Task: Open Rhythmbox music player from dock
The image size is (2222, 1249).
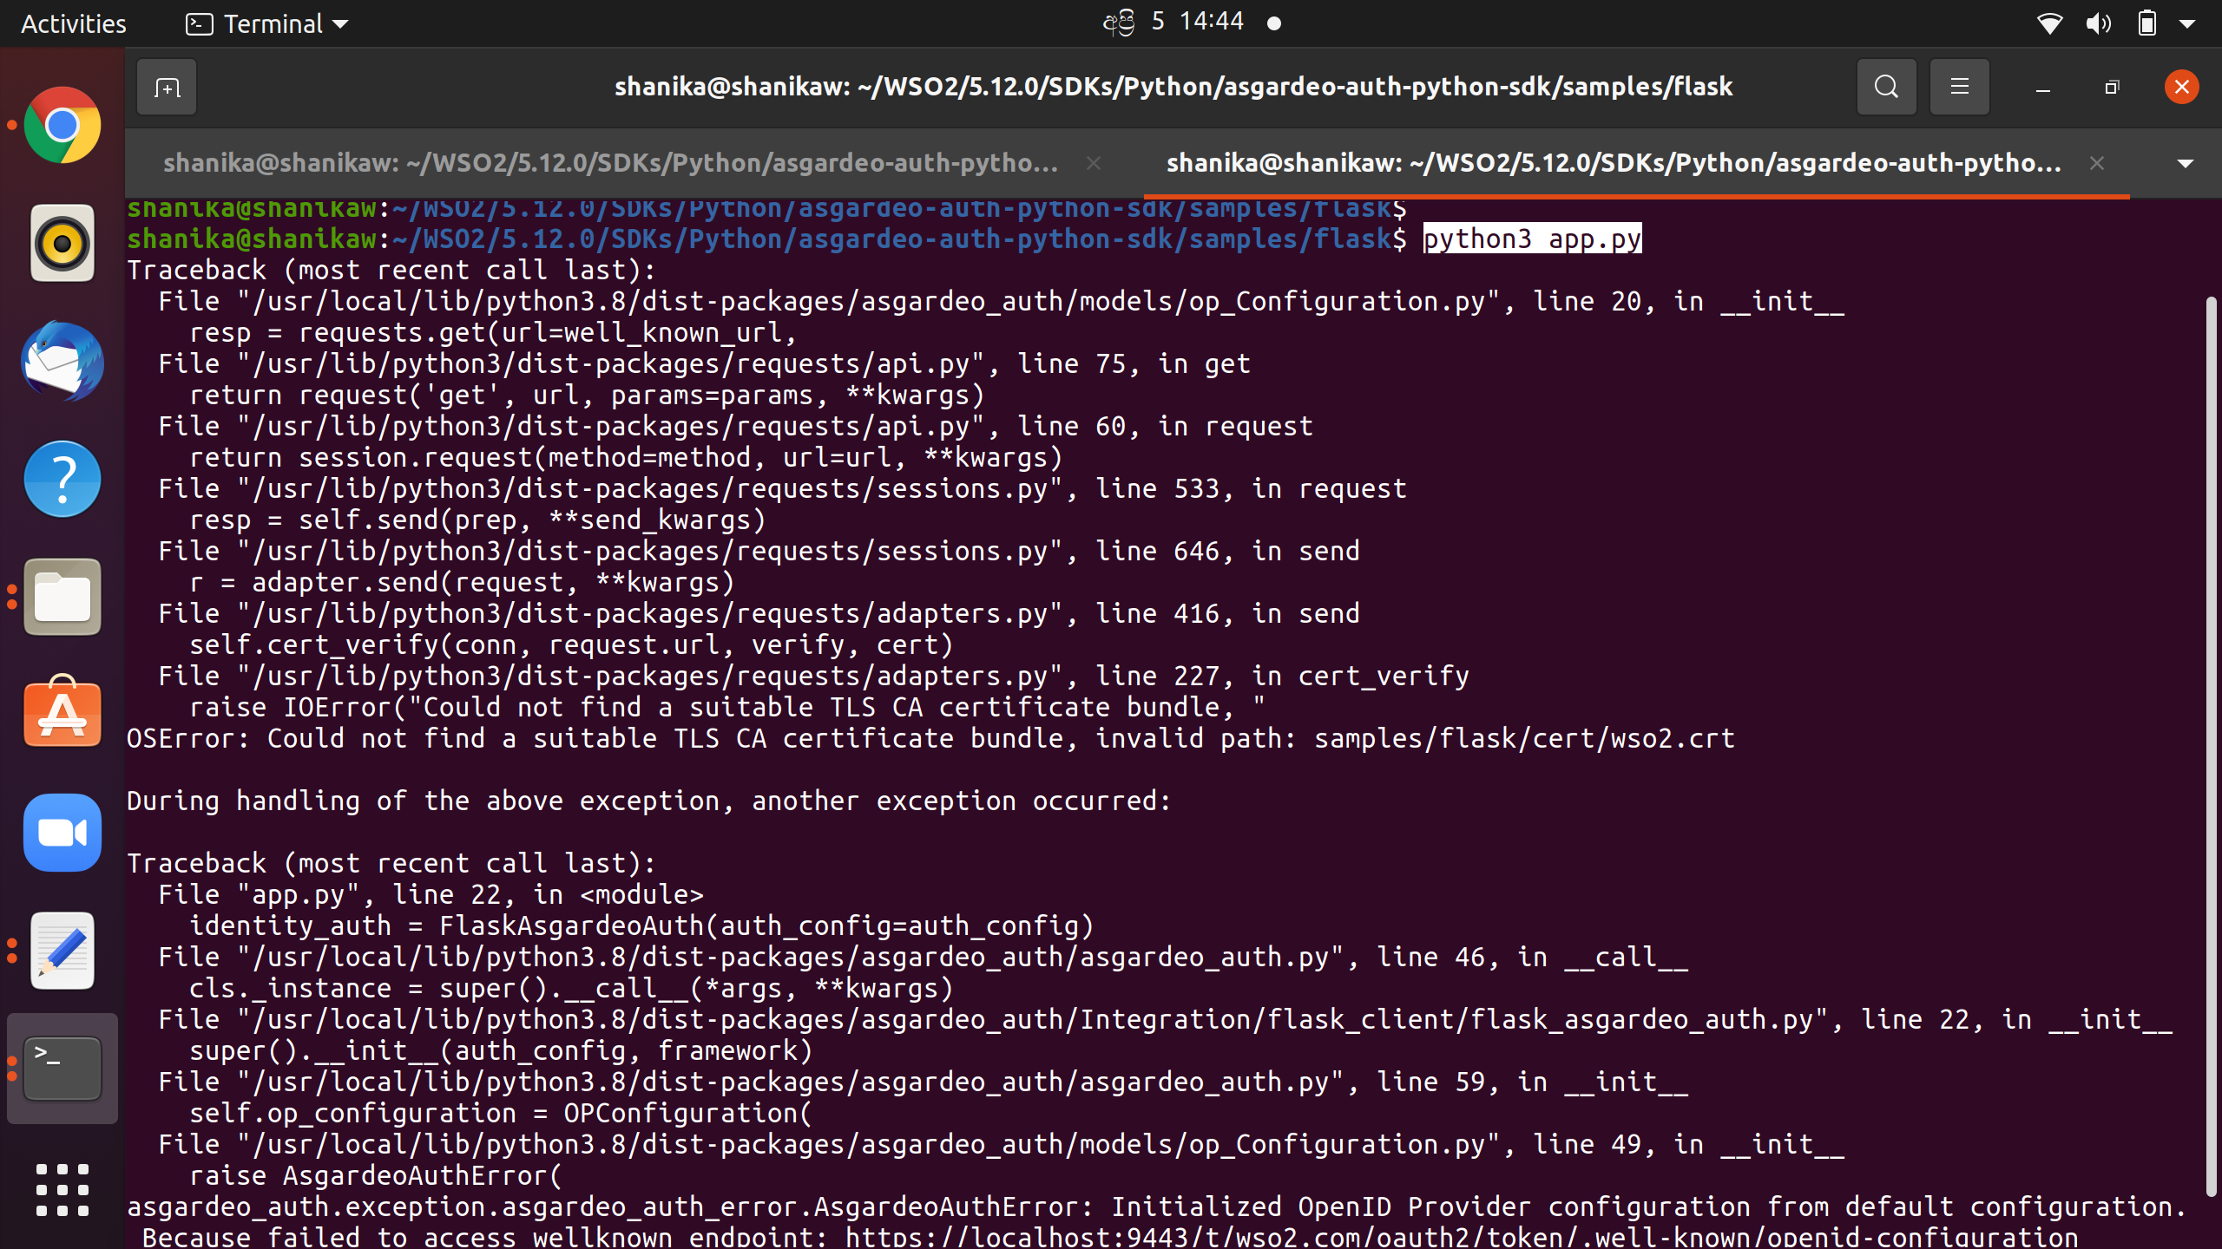Action: click(x=62, y=244)
